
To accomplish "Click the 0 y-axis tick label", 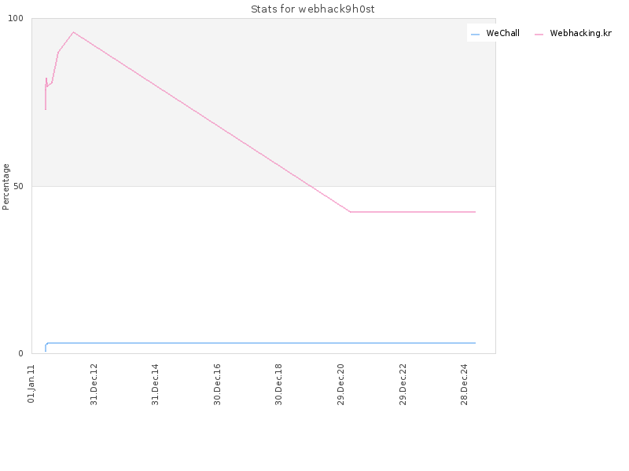I will pyautogui.click(x=21, y=353).
